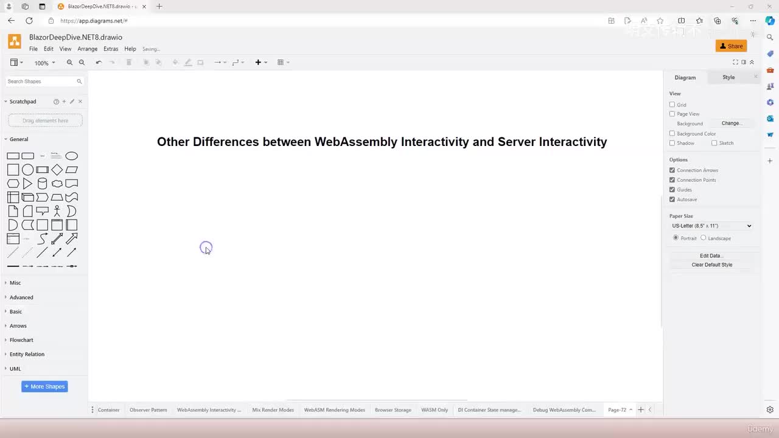The width and height of the screenshot is (779, 438).
Task: Select the hexagon shape in General
Action: pos(13,184)
